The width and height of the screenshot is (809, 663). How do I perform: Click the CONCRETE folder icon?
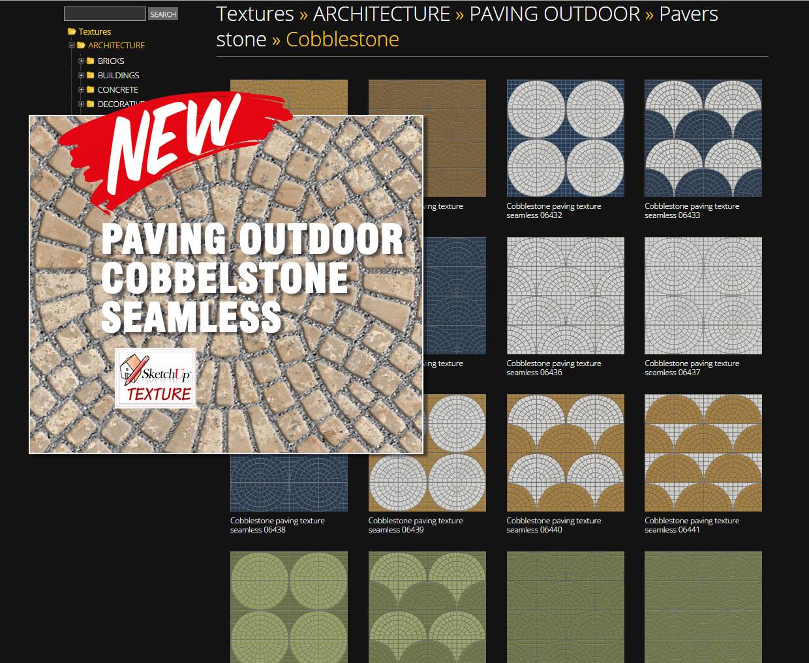pyautogui.click(x=90, y=89)
